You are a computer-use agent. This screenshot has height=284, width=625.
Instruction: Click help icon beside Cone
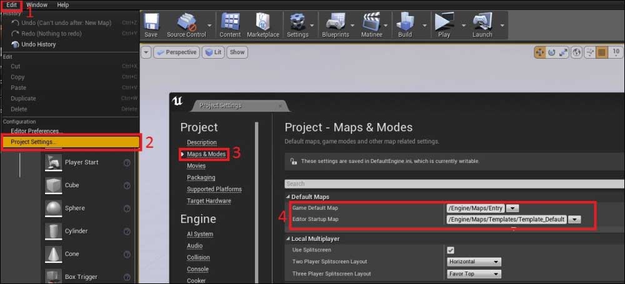(x=127, y=254)
